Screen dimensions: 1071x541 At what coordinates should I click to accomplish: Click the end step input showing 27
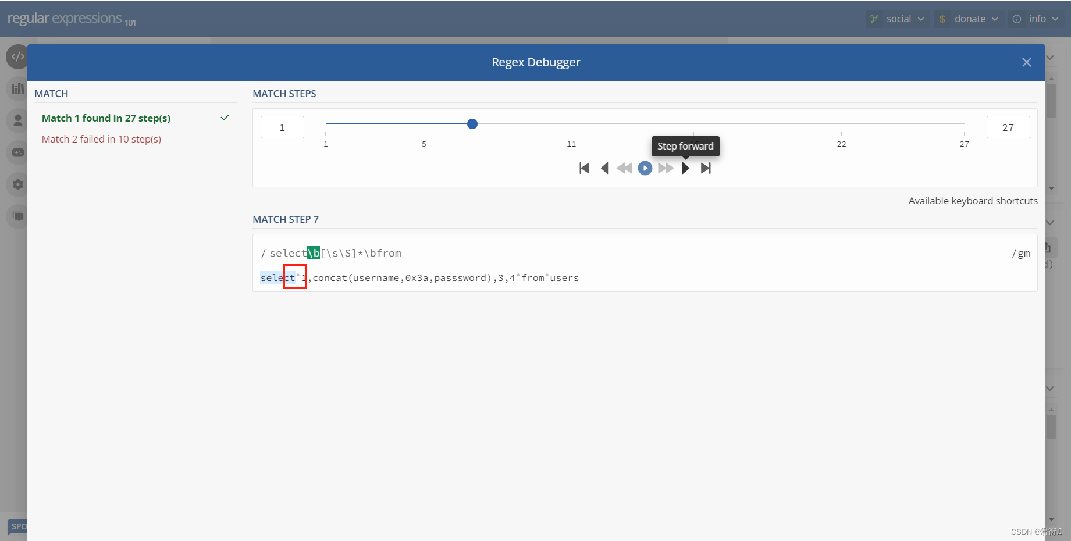[1008, 127]
